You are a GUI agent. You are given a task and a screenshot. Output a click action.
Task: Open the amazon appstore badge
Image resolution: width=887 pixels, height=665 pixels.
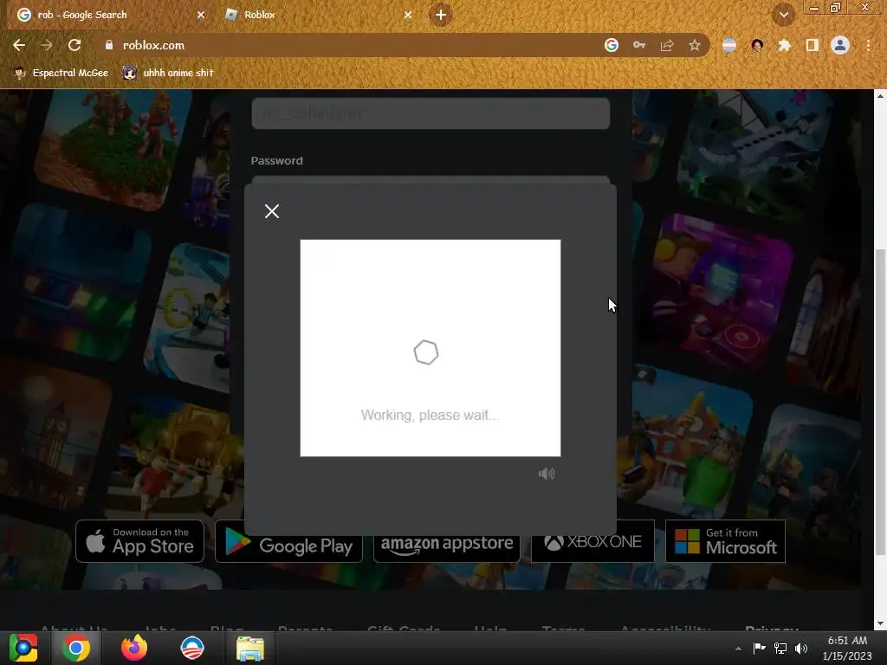coord(446,546)
